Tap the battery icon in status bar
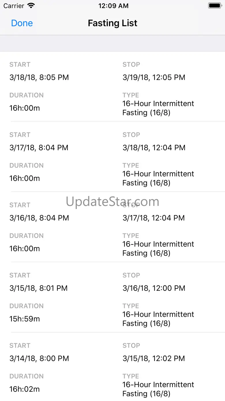 [x=214, y=6]
